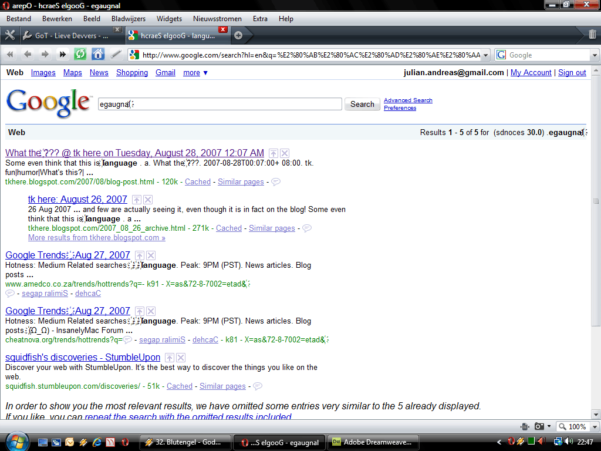Open My Account link

point(531,72)
